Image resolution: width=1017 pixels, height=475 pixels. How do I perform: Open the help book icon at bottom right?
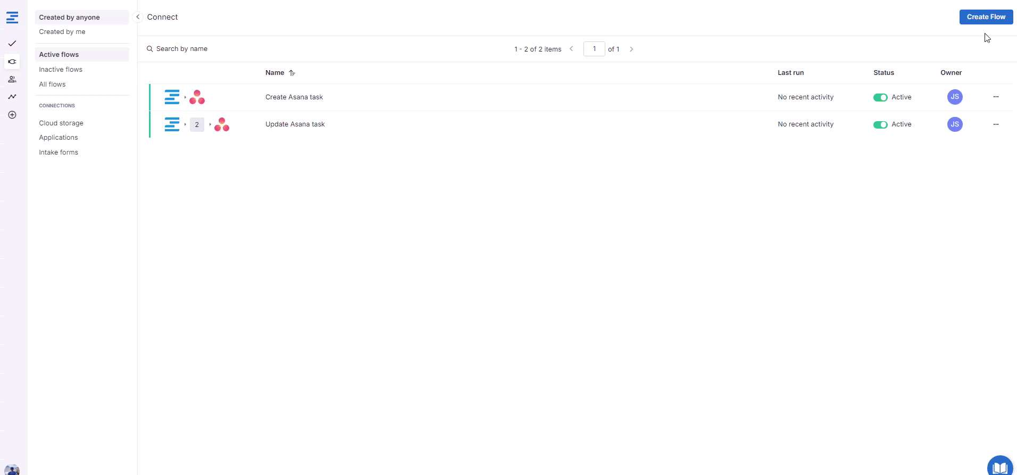[x=999, y=467]
